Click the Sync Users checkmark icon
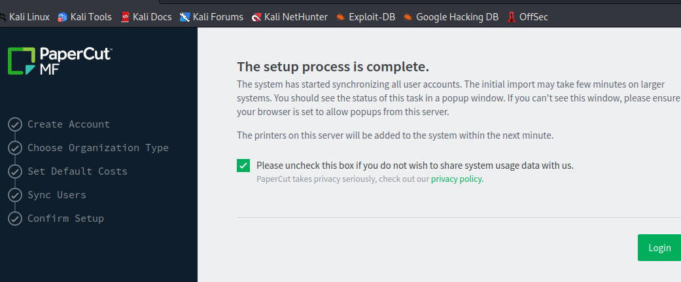 tap(14, 195)
